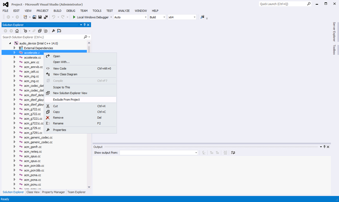The image size is (339, 202).
Task: Switch to the Class View tab
Action: [x=33, y=192]
